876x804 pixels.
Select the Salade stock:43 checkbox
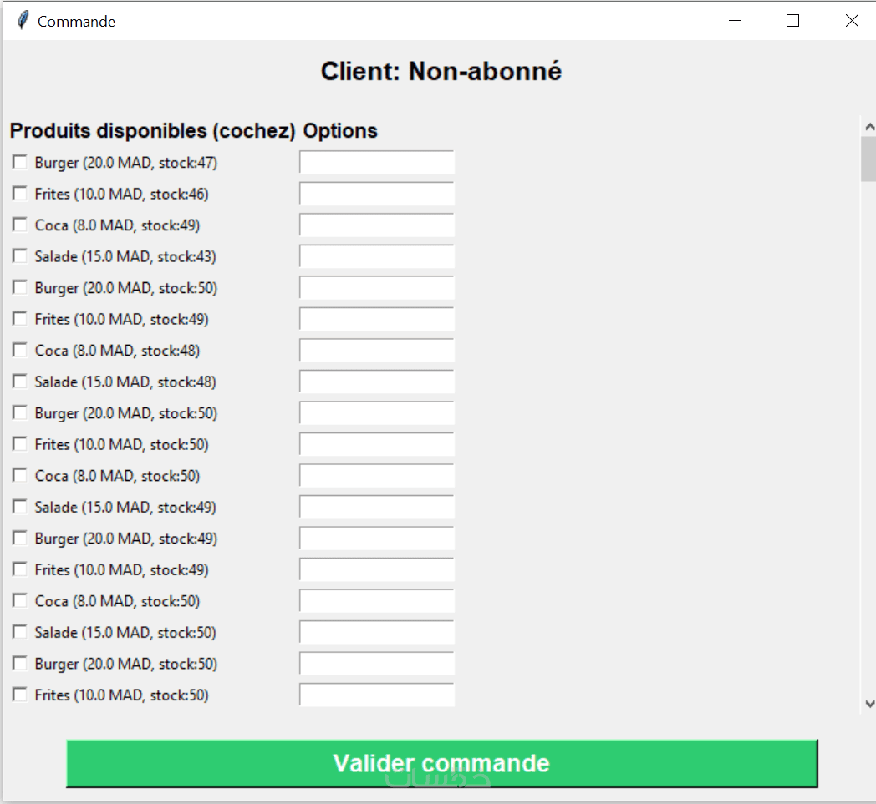(19, 256)
